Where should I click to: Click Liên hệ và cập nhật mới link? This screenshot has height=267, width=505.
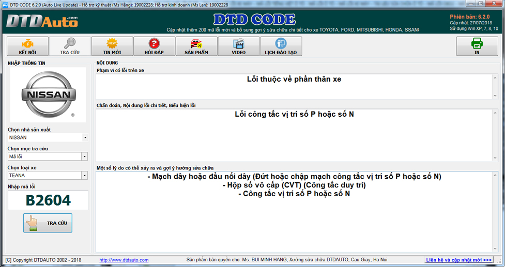click(x=459, y=260)
